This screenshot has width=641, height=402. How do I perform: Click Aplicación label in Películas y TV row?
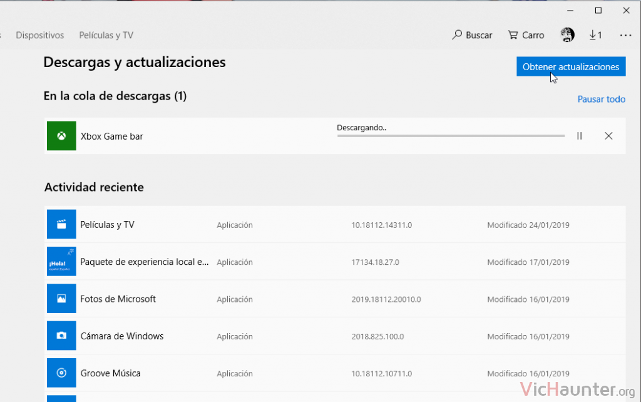pos(235,225)
